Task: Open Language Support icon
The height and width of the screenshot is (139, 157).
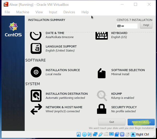Action: pyautogui.click(x=36, y=48)
